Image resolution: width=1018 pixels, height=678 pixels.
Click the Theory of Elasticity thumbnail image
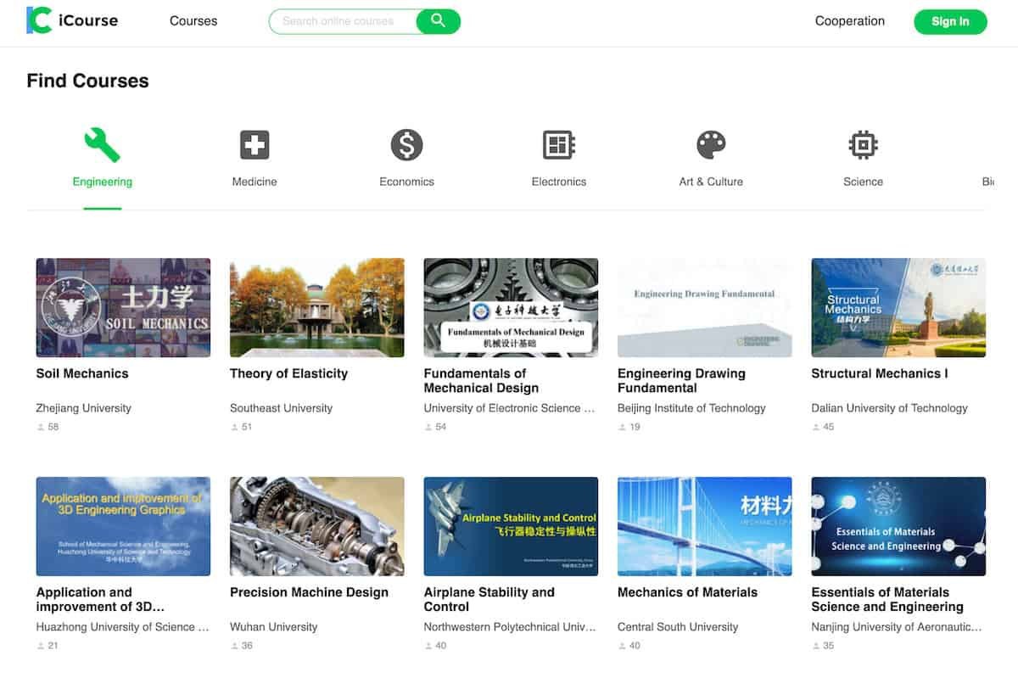317,307
